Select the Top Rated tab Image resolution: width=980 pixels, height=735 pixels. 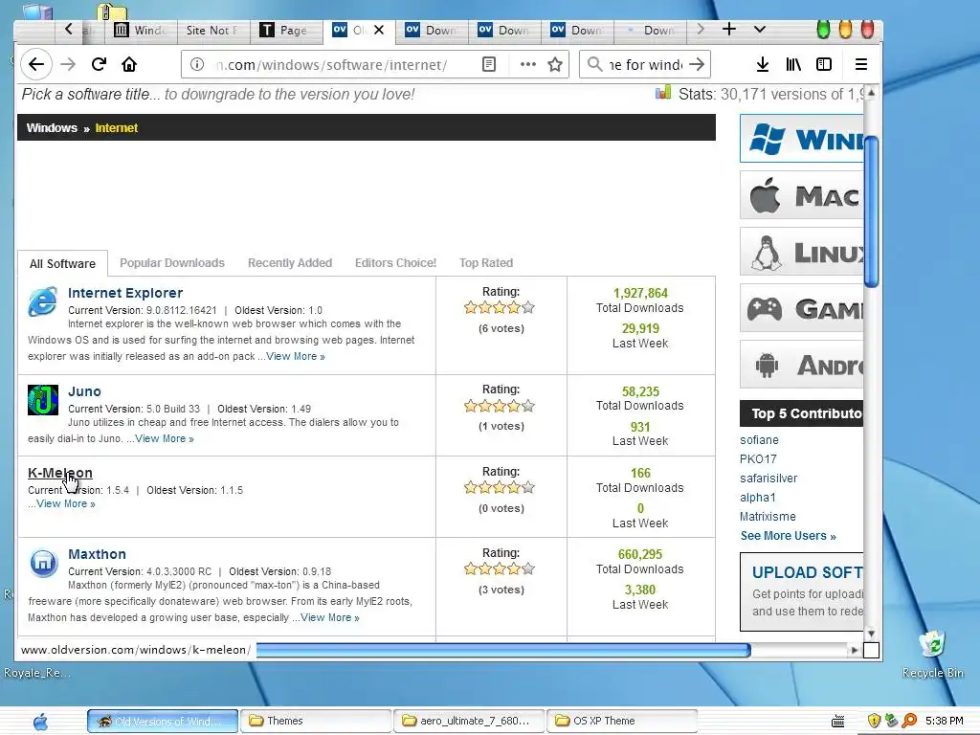[x=486, y=263]
